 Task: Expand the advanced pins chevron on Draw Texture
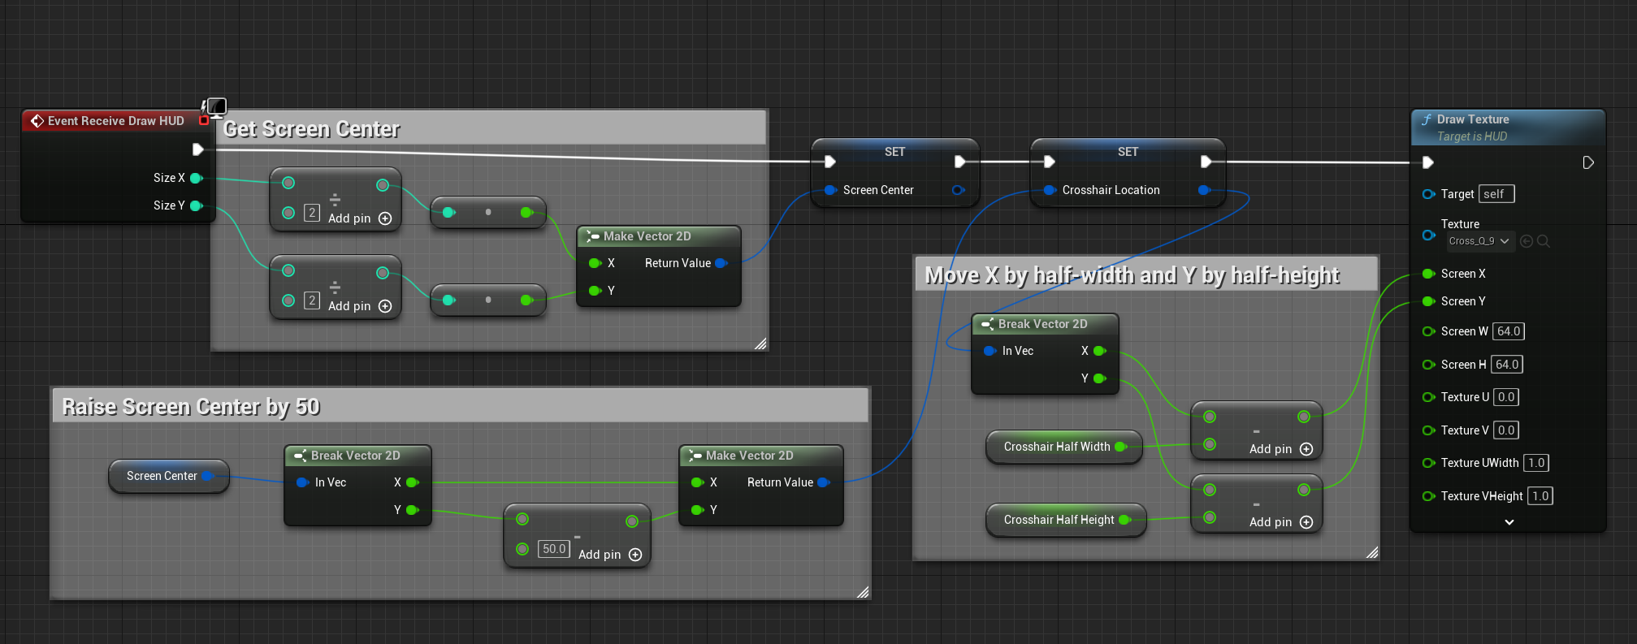pos(1509,522)
